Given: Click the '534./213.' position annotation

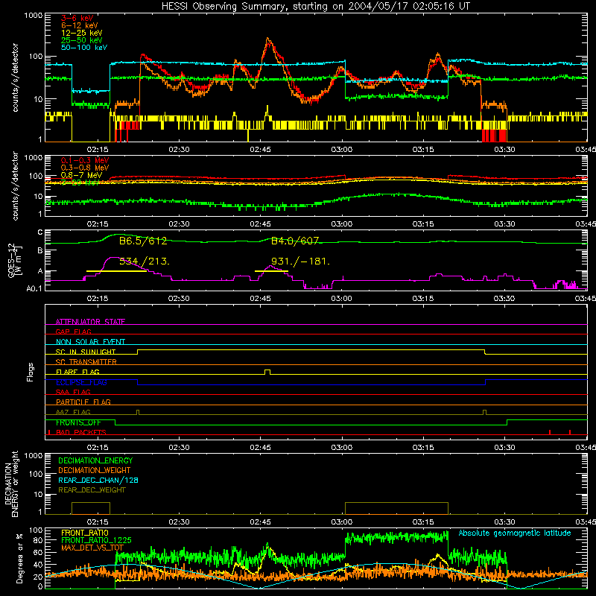Looking at the screenshot, I should (x=145, y=261).
